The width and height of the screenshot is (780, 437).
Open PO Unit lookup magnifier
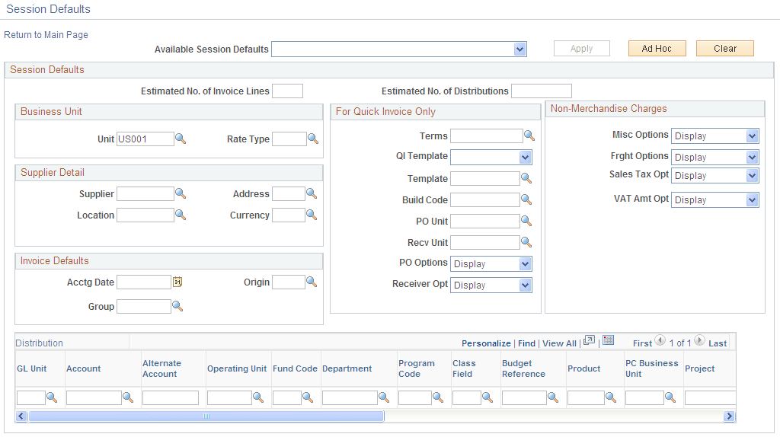(526, 222)
